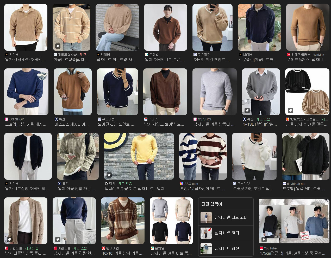Click the 이랜드몰 favicon above 남자 터틀넥 반목 폴라

7,248
